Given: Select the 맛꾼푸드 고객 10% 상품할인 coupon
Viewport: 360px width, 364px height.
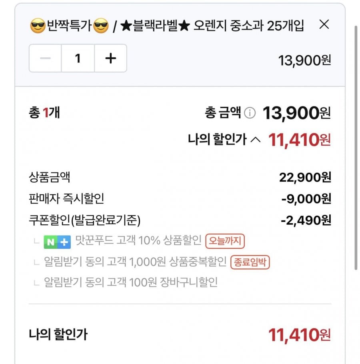Looking at the screenshot, I should [138, 241].
